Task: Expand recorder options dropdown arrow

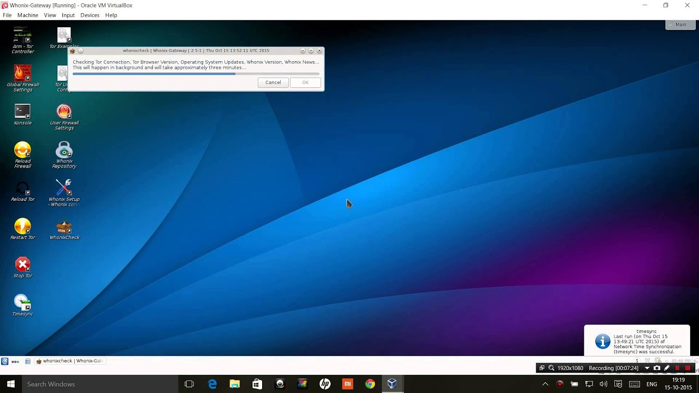Action: 647,368
